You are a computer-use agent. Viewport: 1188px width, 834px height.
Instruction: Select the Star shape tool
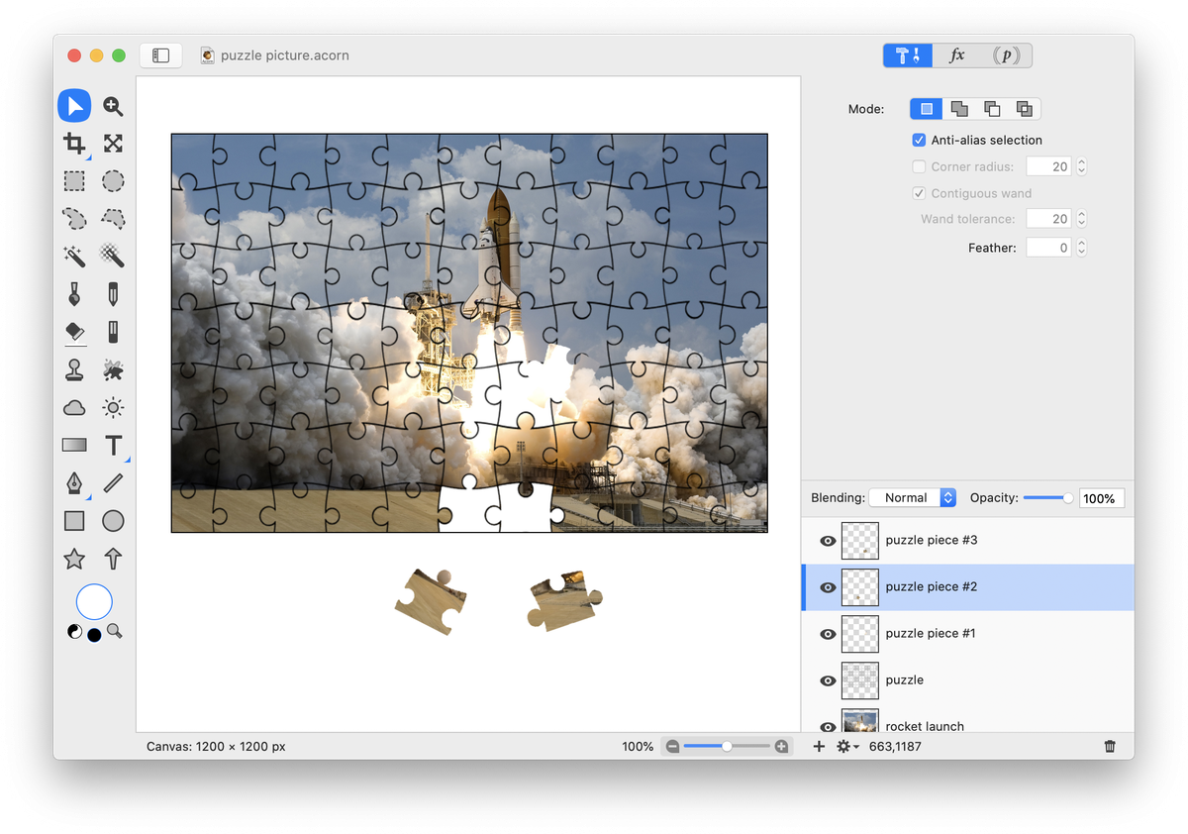74,560
